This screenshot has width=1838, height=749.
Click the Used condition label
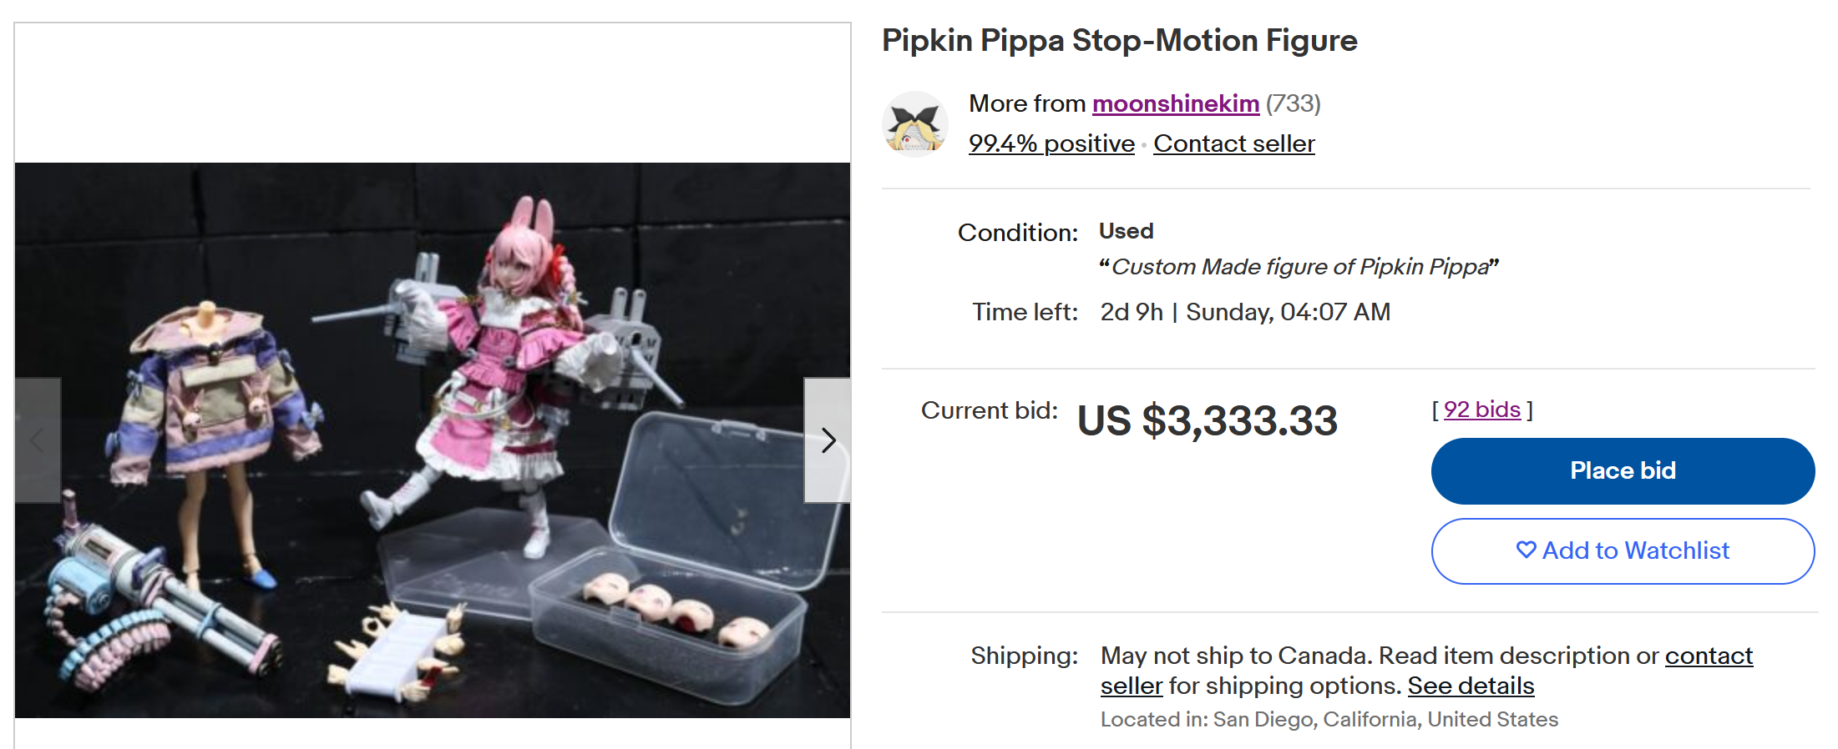1126,231
